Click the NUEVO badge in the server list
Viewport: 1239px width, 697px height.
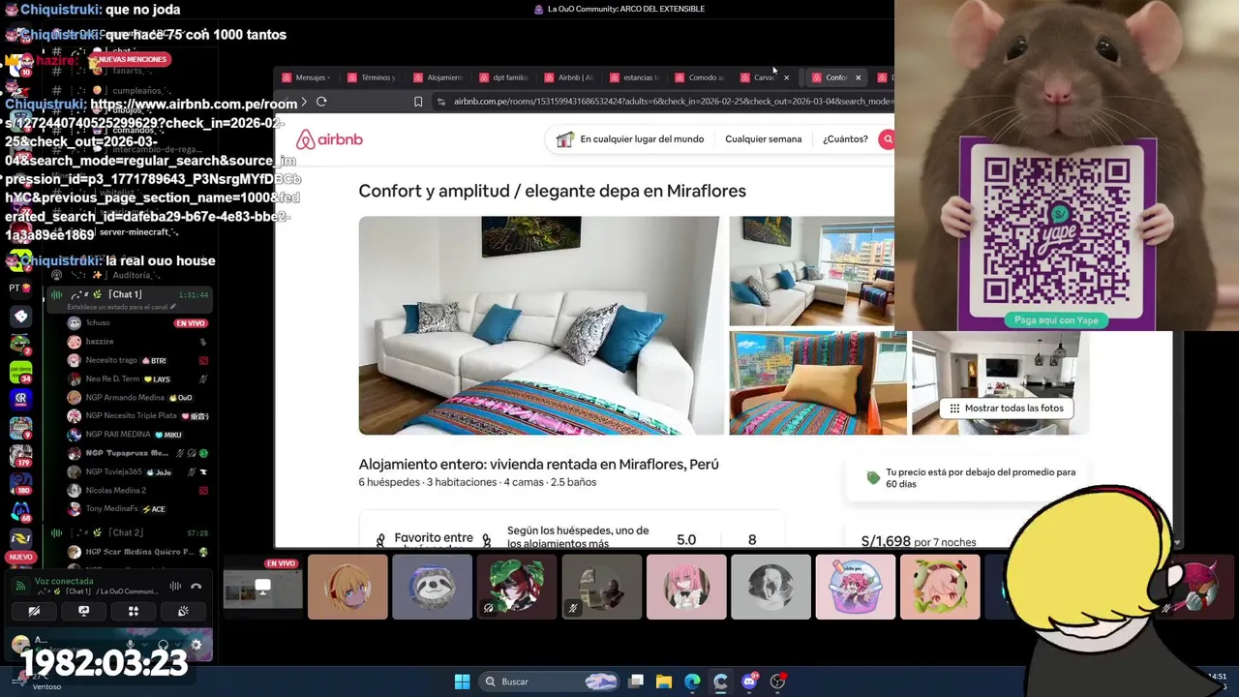tap(20, 558)
